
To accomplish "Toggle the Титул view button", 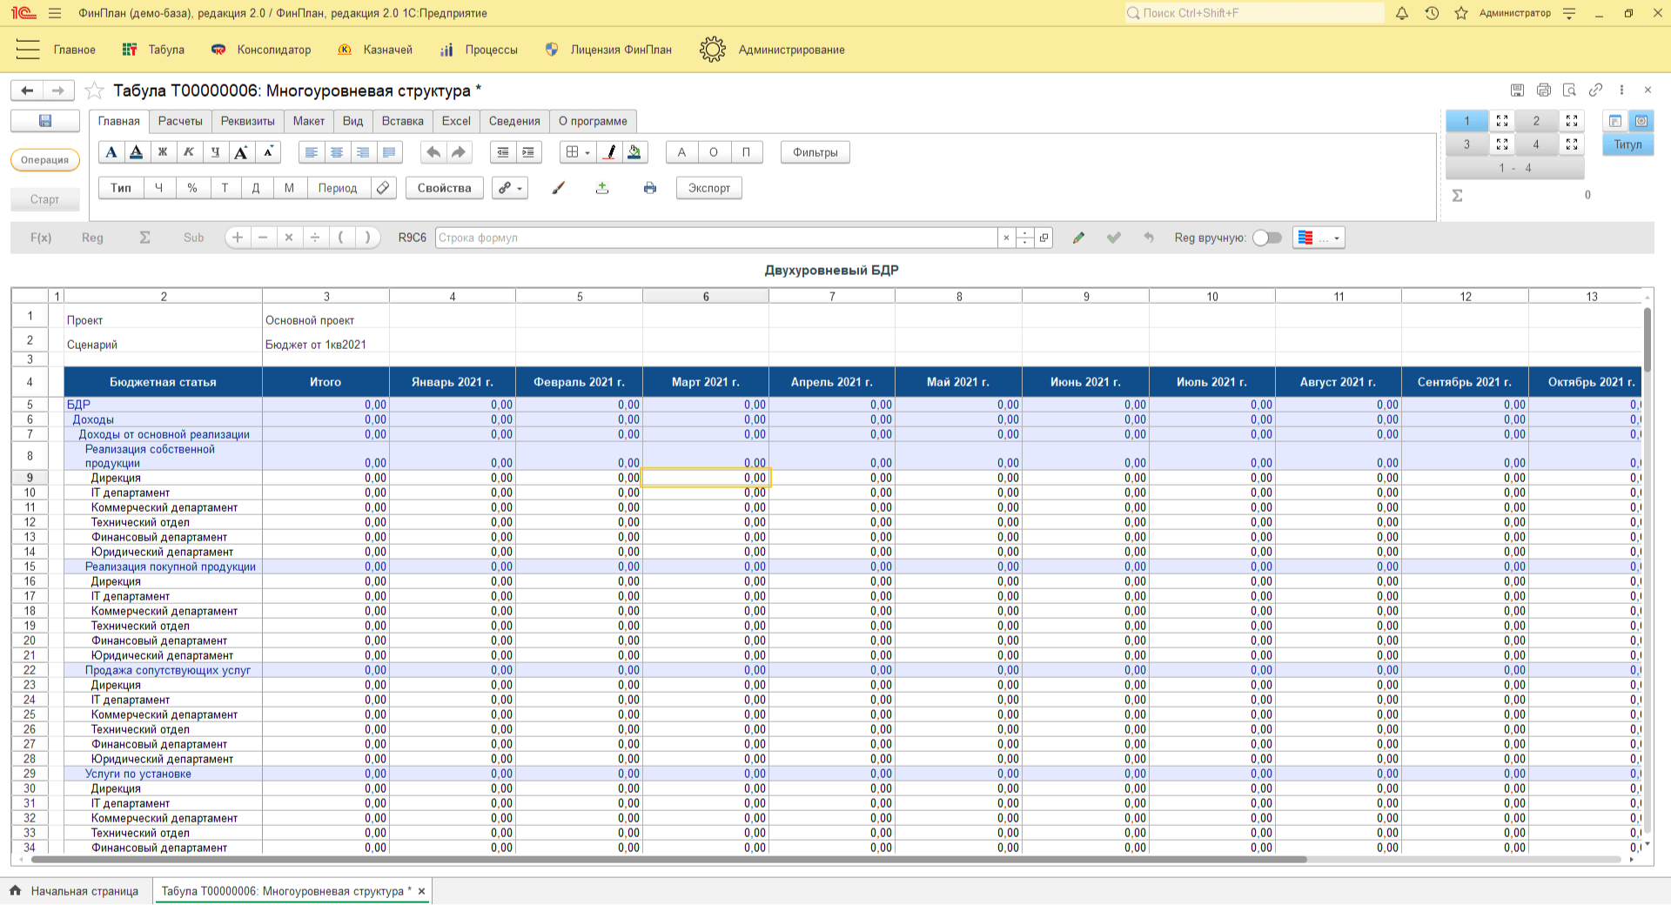I will click(x=1627, y=144).
